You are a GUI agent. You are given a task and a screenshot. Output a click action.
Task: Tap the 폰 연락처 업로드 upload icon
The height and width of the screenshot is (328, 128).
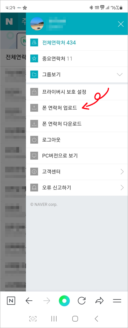pos(34,108)
